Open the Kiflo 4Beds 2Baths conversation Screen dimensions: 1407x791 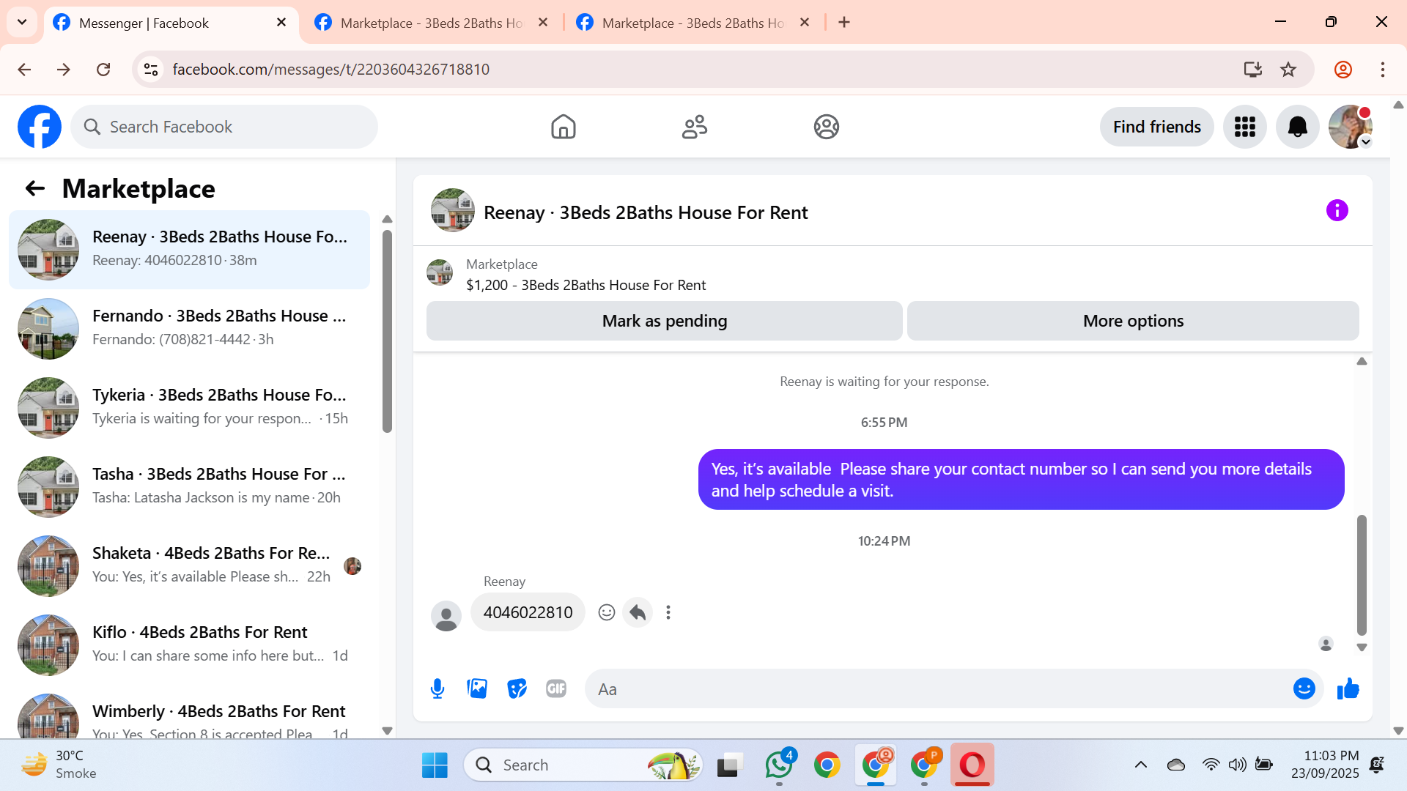(x=189, y=645)
